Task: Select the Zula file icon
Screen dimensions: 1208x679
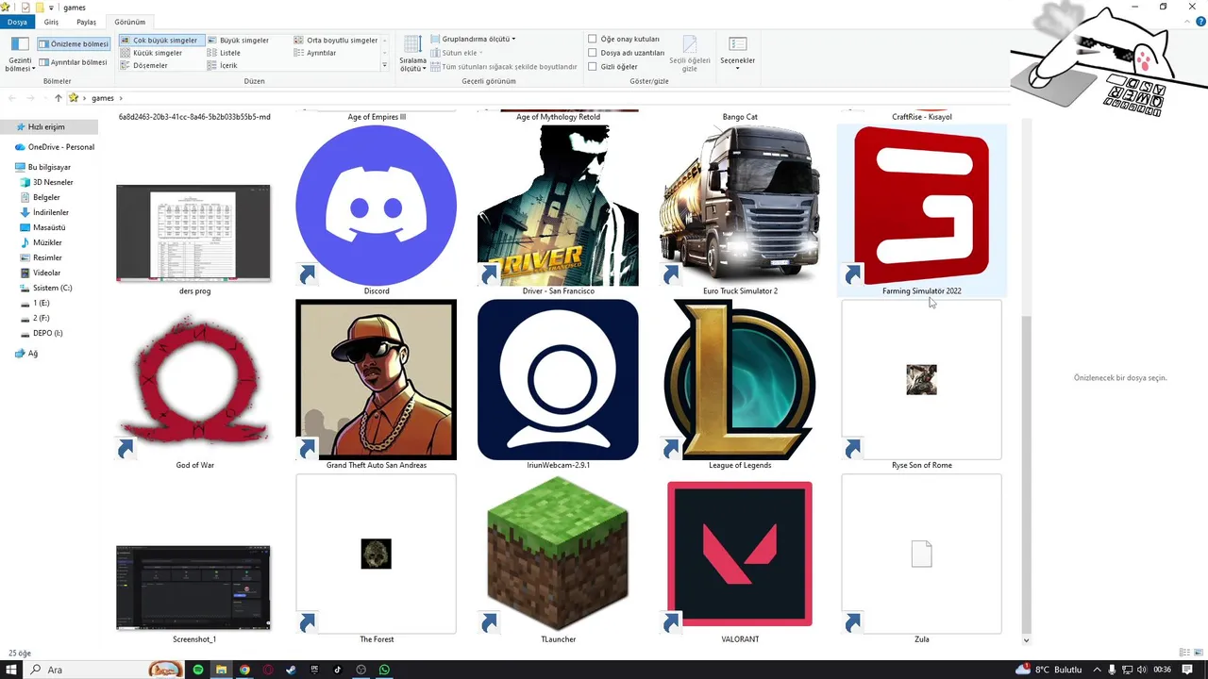Action: [x=921, y=555]
